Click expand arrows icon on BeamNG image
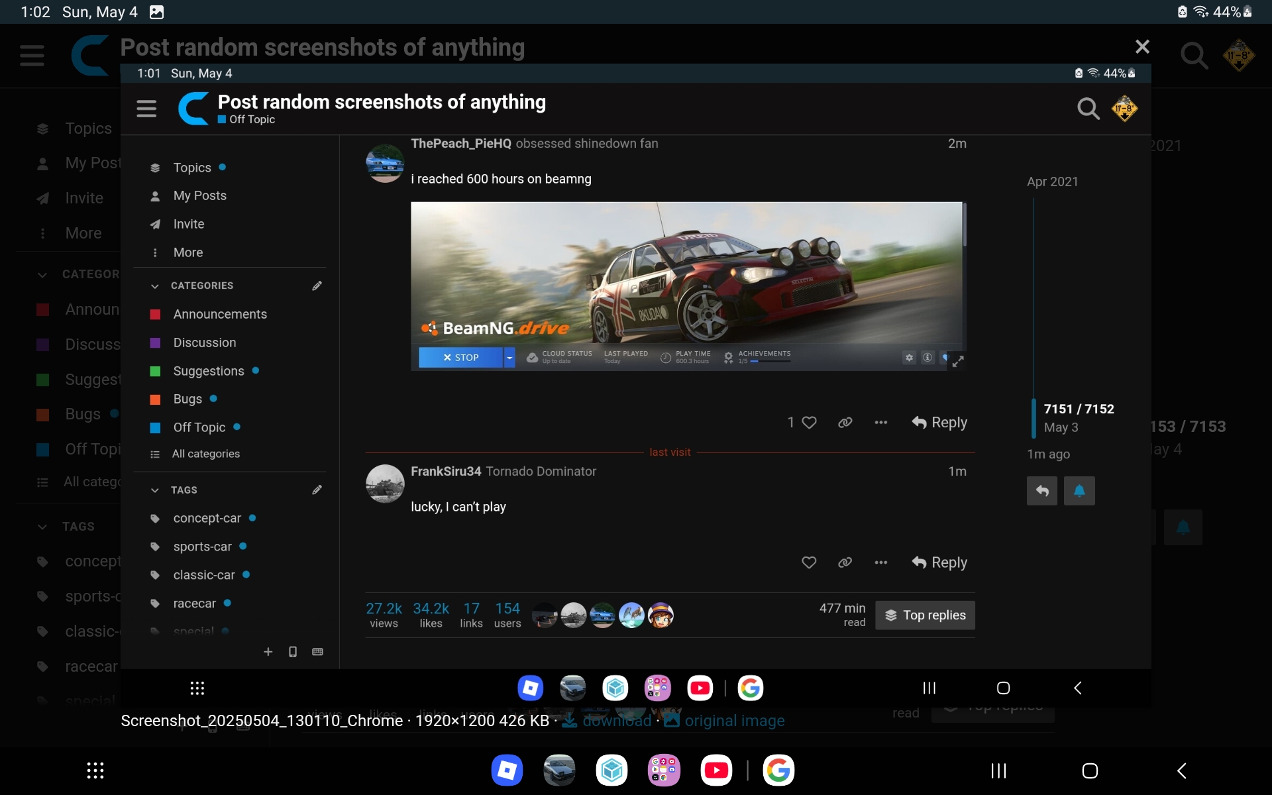The width and height of the screenshot is (1272, 795). click(958, 361)
